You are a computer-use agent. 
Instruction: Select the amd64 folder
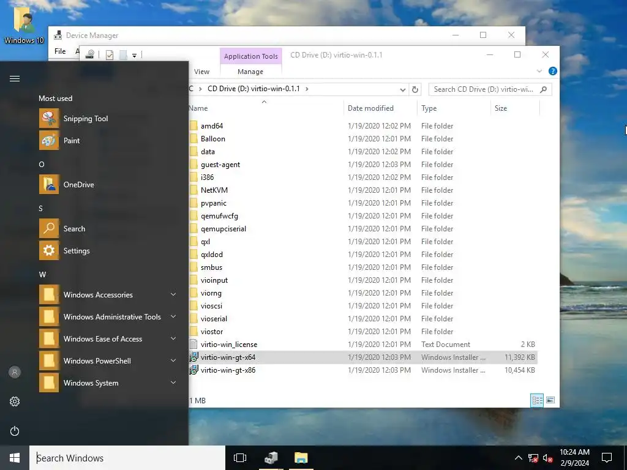pos(212,126)
